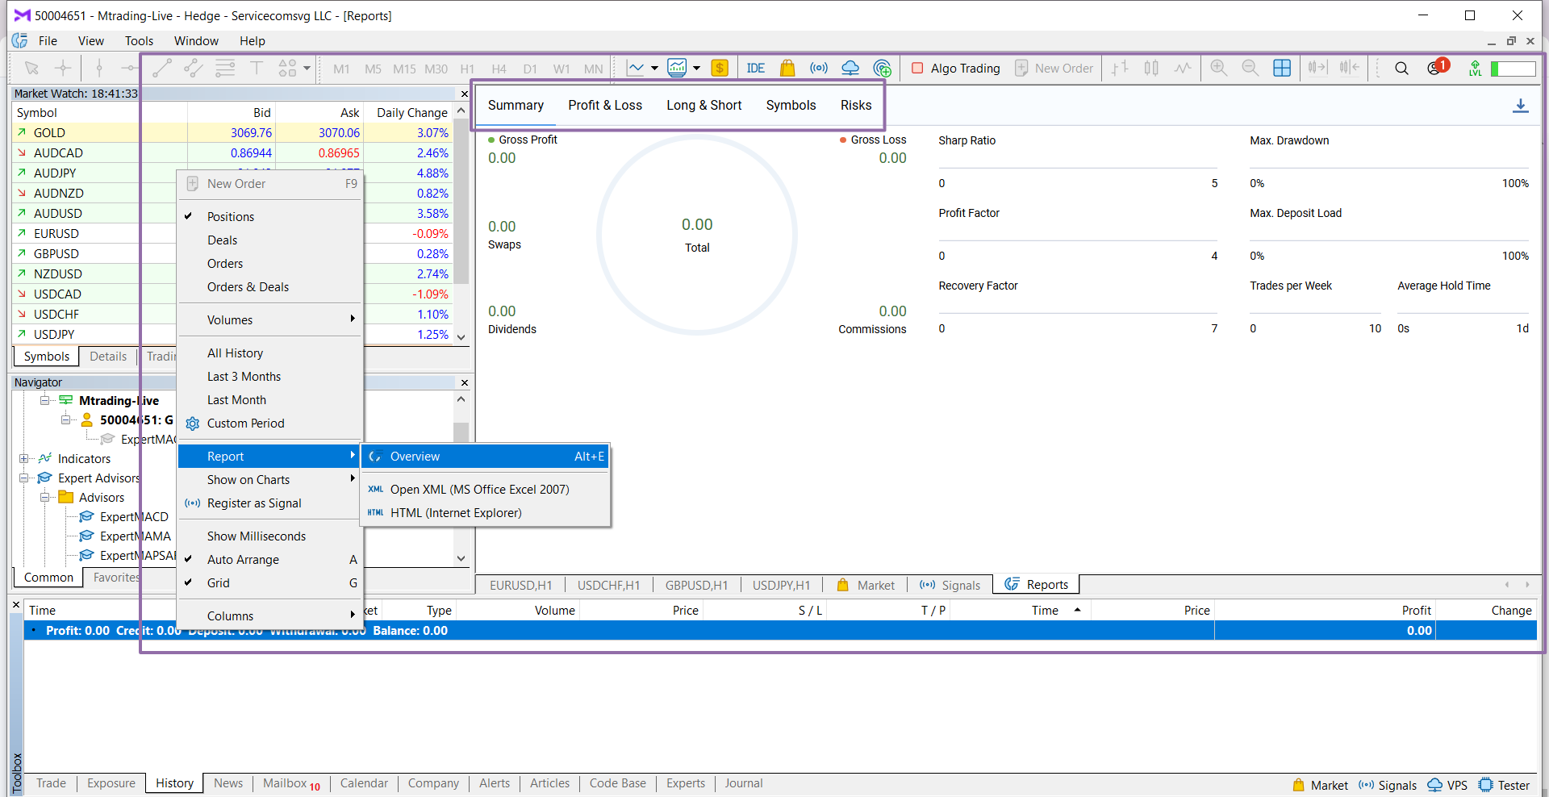Select All History period

pos(269,353)
